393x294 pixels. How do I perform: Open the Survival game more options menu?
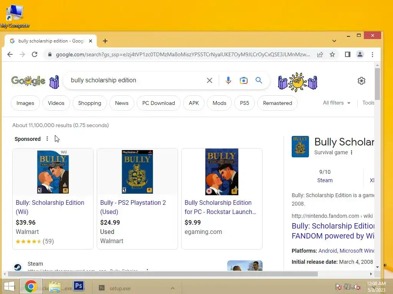(352, 152)
